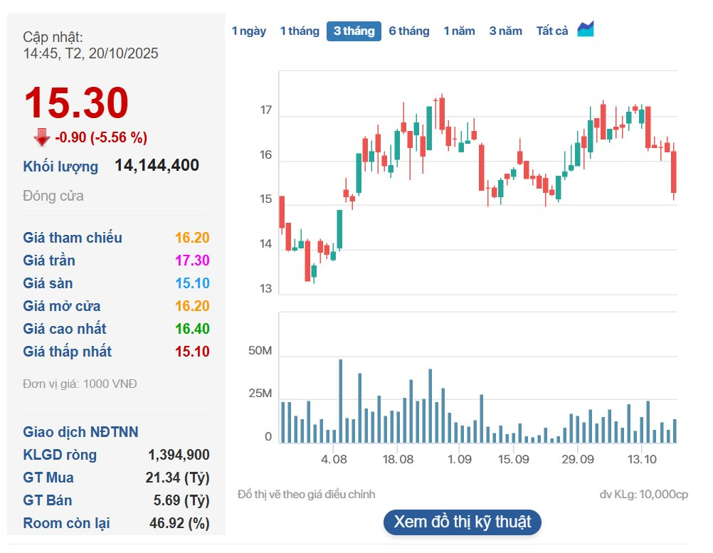Click the Giá trần value 17.30

point(192,260)
